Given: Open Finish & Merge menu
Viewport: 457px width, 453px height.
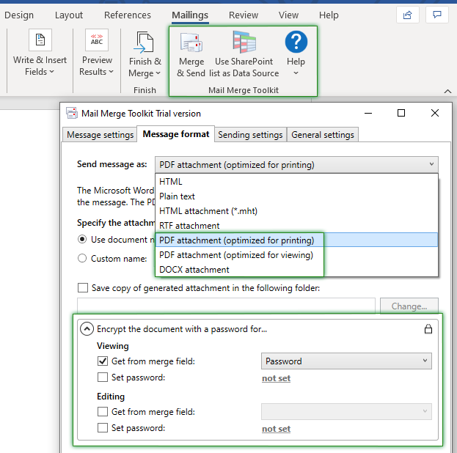Looking at the screenshot, I should point(145,54).
